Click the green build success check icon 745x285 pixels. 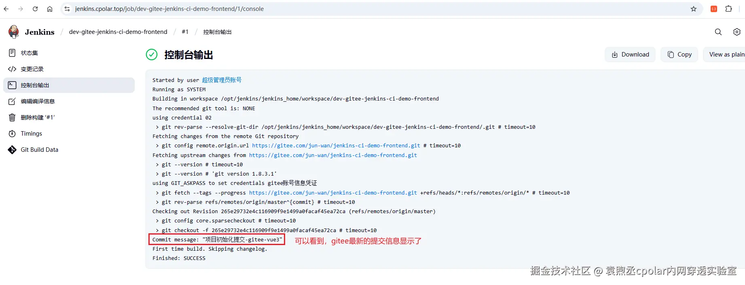(152, 54)
